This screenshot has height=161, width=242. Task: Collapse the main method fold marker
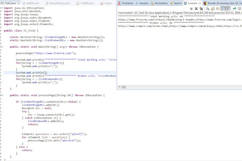pos(2,47)
